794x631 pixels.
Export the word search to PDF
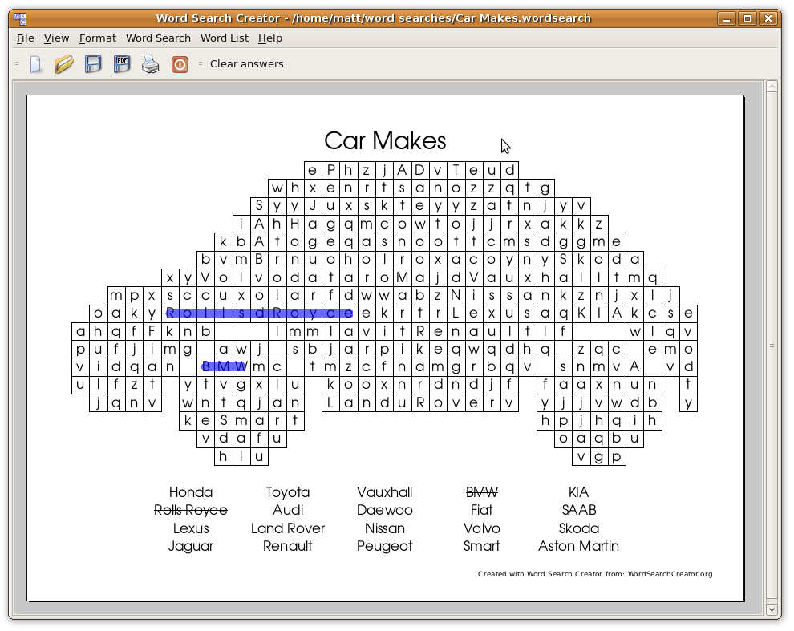coord(122,64)
